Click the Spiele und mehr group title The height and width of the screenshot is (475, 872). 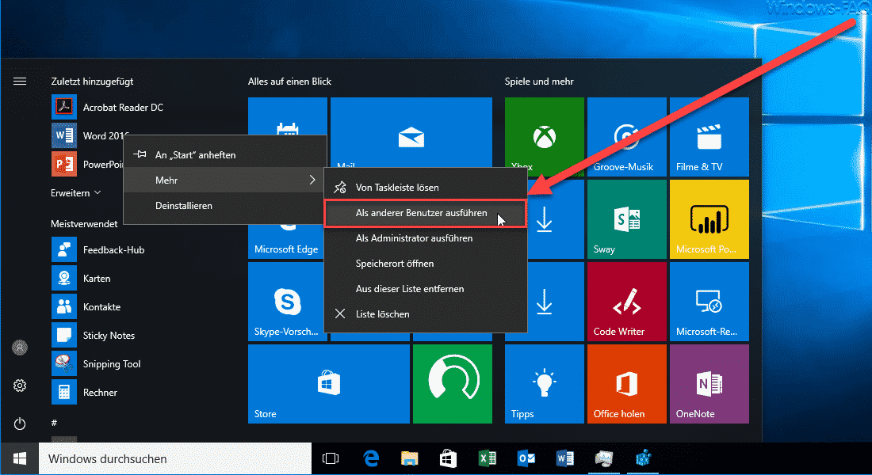tap(539, 81)
